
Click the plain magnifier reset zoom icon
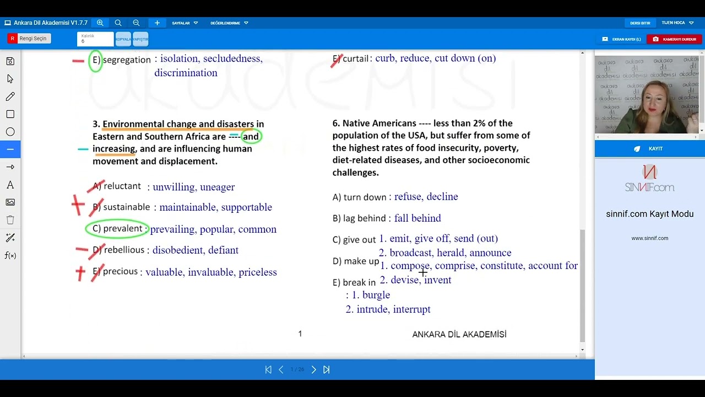(x=118, y=23)
